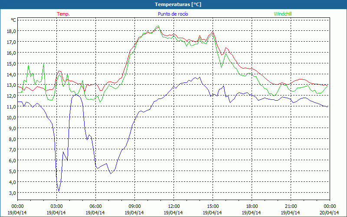347x217 pixels.
Task: Click the '4,0' y-axis value
Action: coord(13,182)
